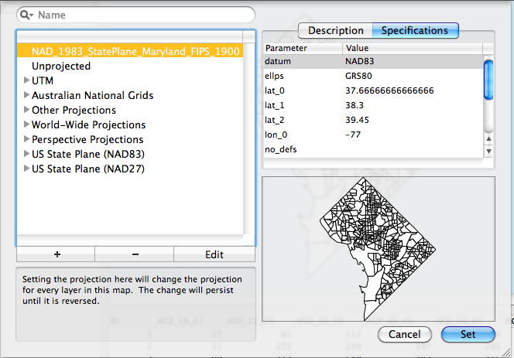Select NAD_1983_StatePlane_Maryland_FIPS_1900 projection
Image resolution: width=514 pixels, height=358 pixels.
click(135, 51)
